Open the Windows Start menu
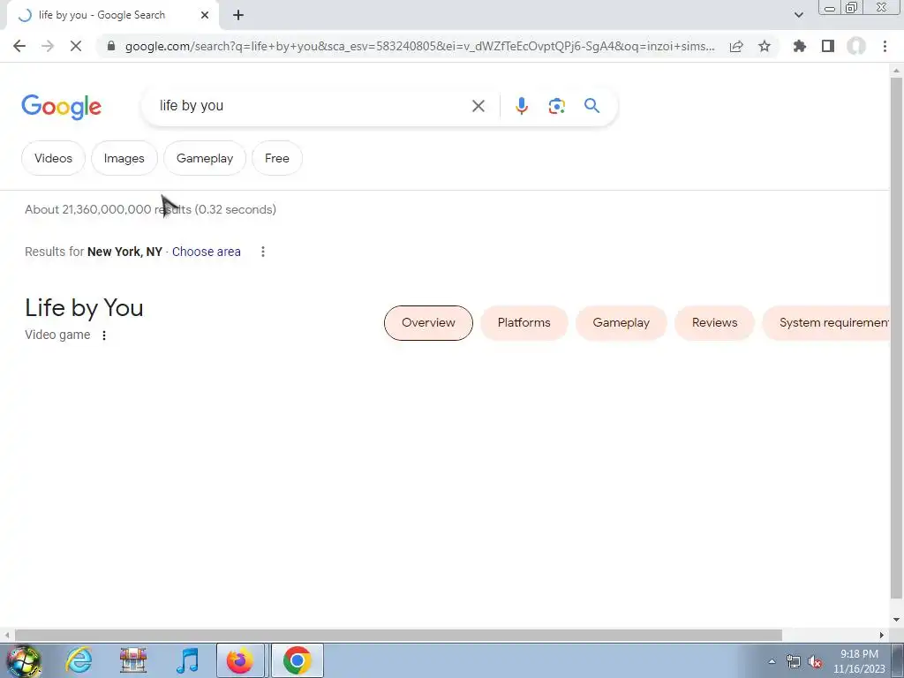This screenshot has width=904, height=678. (x=23, y=660)
